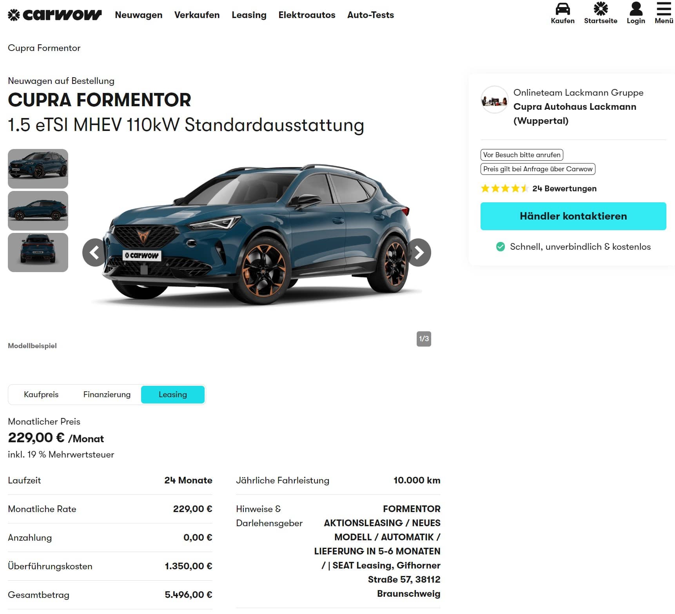Click the Händler kontaktieren button
Image resolution: width=675 pixels, height=614 pixels.
point(573,216)
